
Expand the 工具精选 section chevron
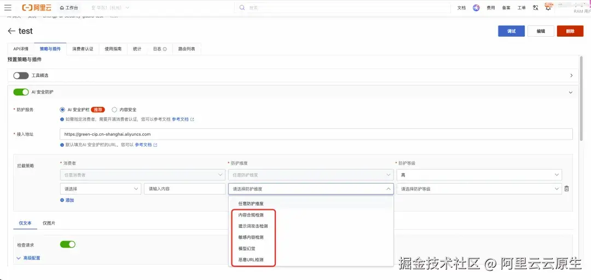[x=571, y=76]
